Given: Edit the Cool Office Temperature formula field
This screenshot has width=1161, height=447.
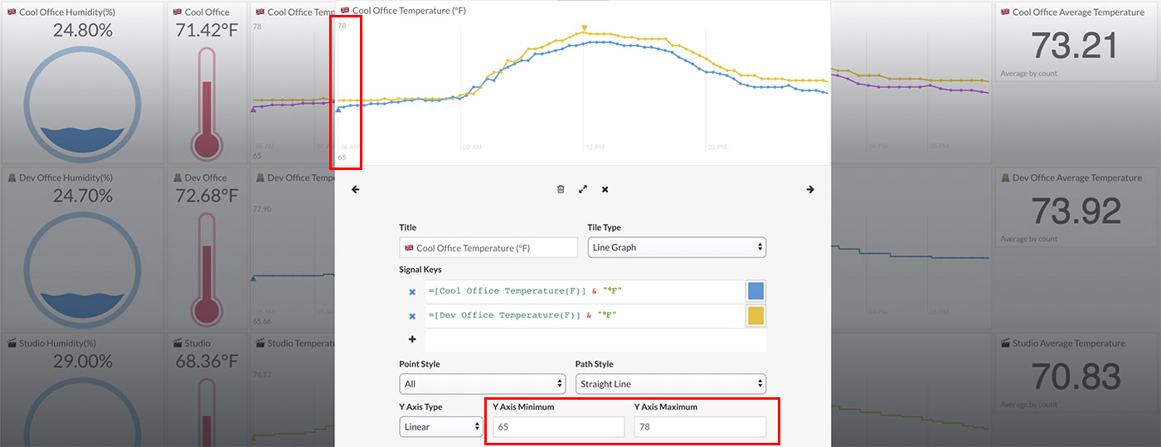Looking at the screenshot, I should [585, 292].
